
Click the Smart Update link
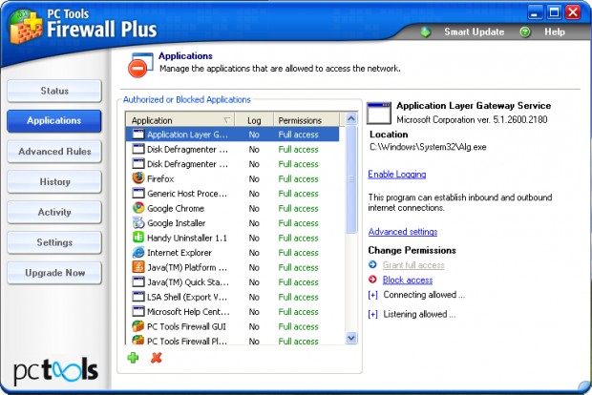(475, 32)
